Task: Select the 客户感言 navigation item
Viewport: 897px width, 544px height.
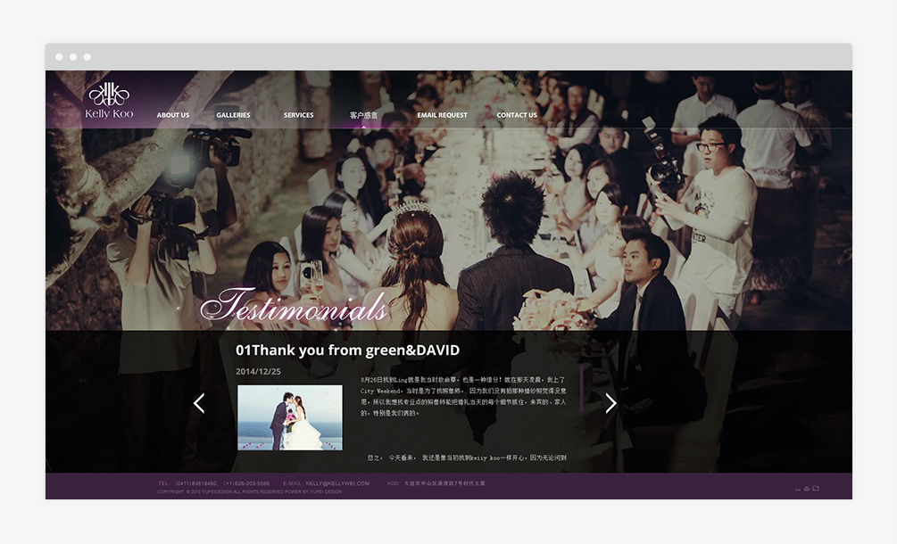Action: point(363,115)
